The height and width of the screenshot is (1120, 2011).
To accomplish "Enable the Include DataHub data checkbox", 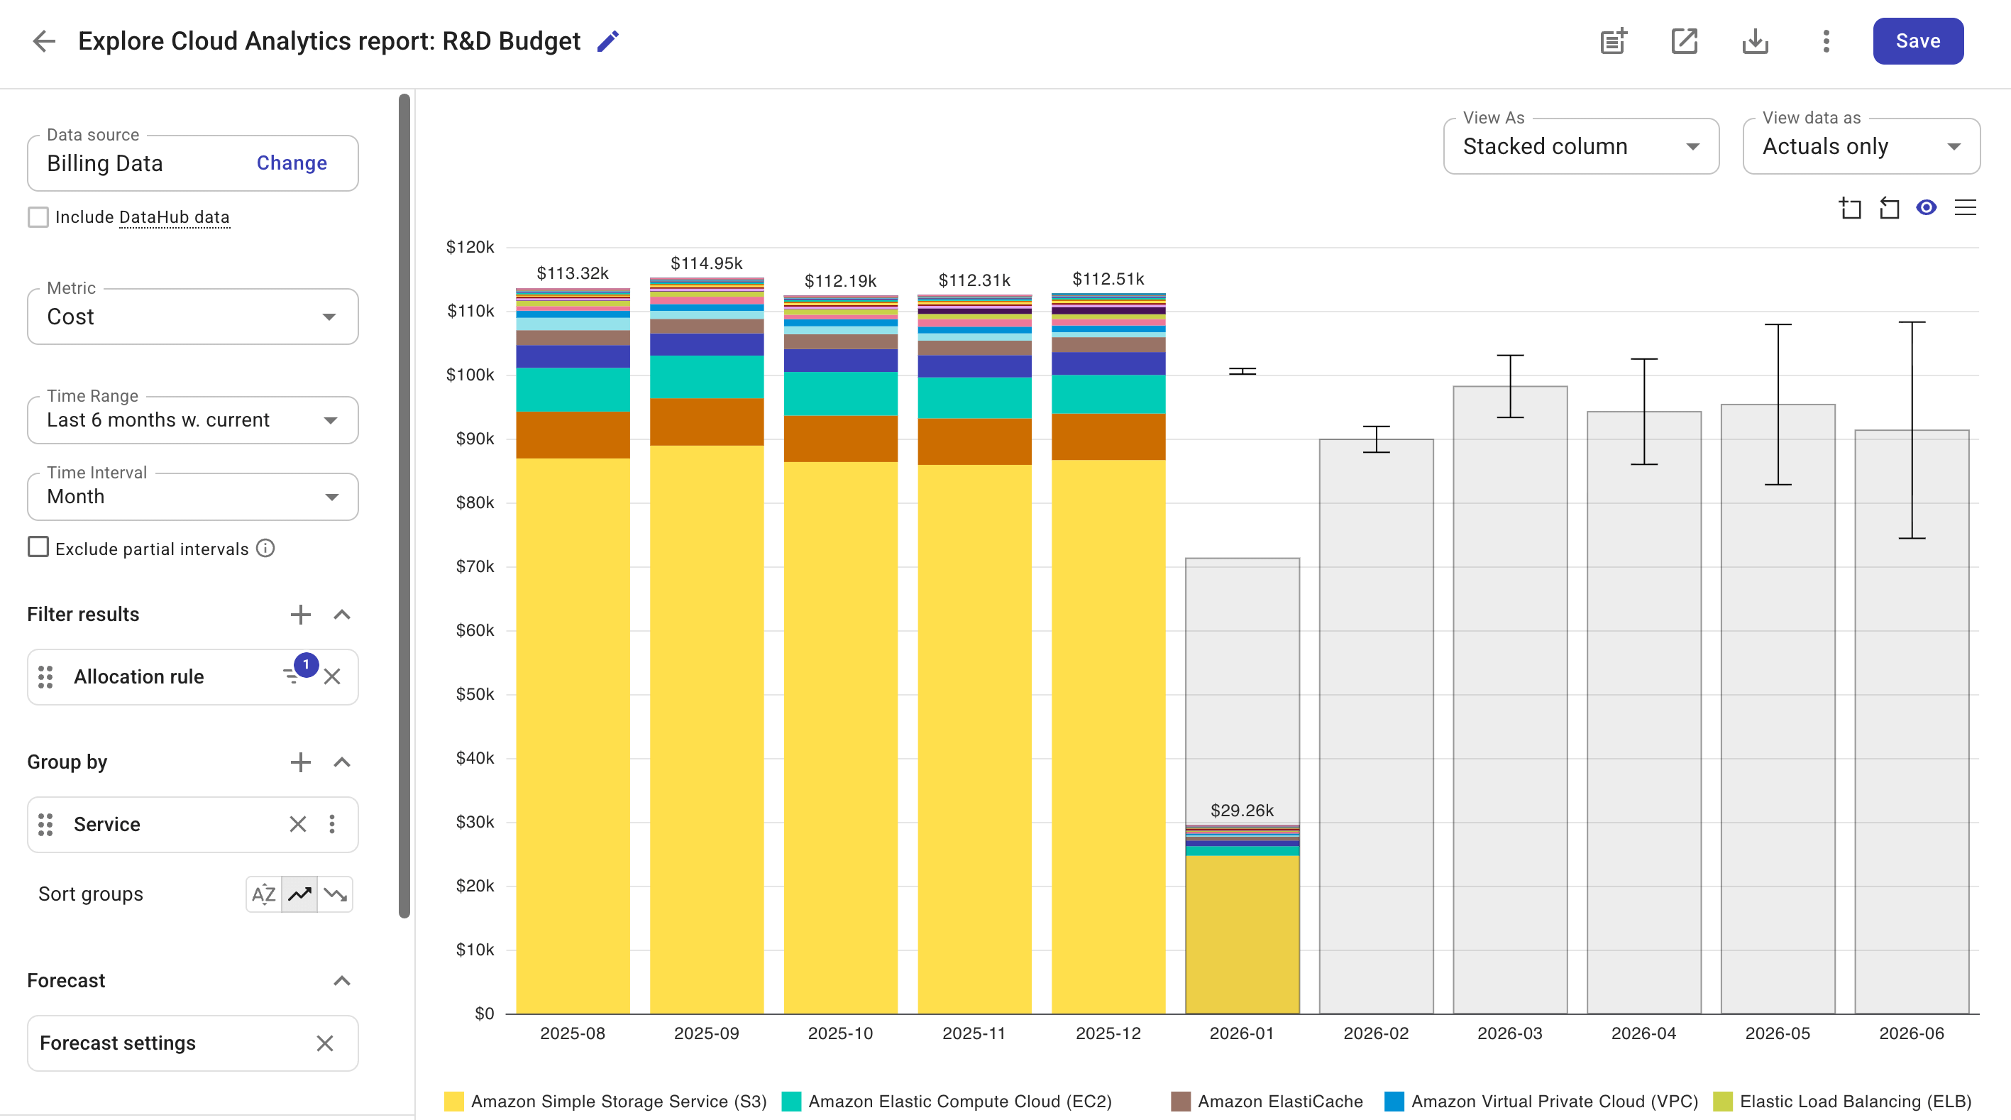I will pos(38,216).
